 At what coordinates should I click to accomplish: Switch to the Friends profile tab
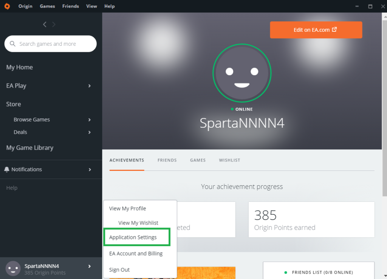tap(167, 160)
